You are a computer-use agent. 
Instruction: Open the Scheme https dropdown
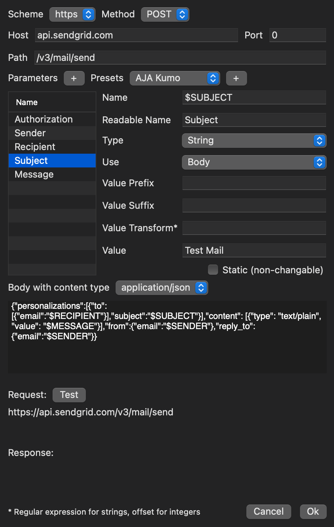coord(72,14)
